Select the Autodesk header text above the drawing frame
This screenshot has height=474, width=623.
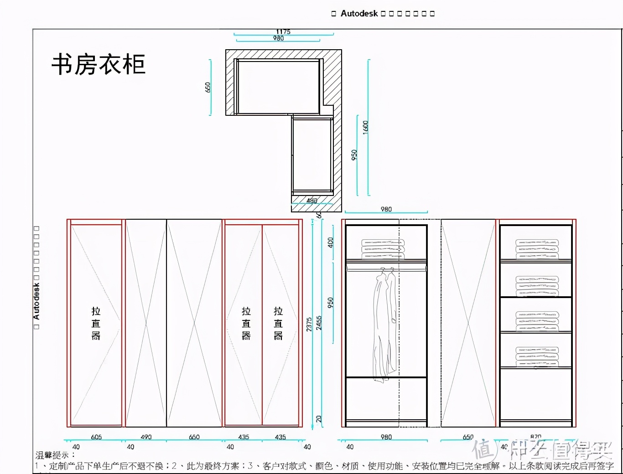tap(383, 13)
